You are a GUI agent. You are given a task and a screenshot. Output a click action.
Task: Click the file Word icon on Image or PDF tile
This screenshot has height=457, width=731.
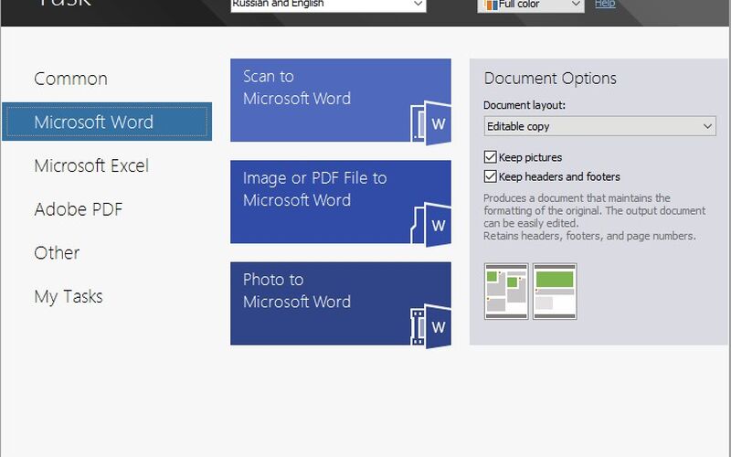click(x=430, y=224)
